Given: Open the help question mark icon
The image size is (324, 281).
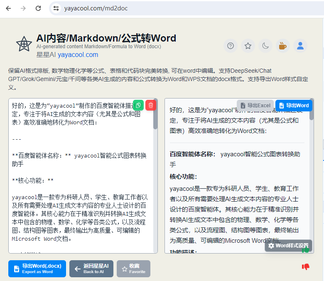Looking at the screenshot, I should coord(231,46).
